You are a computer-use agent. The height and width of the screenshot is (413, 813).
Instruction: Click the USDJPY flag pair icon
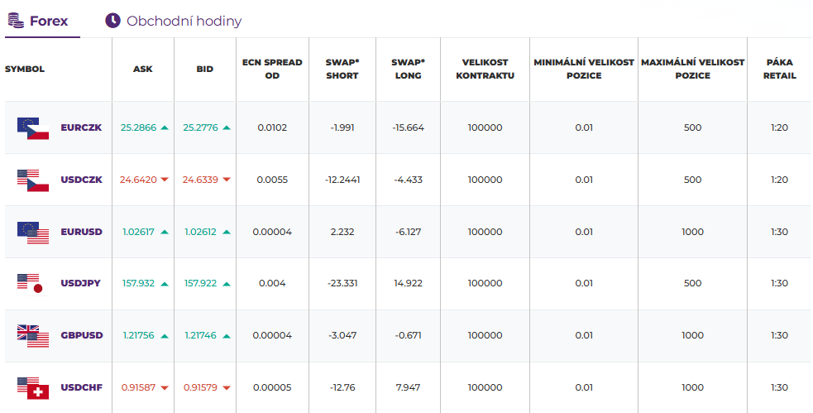(33, 283)
